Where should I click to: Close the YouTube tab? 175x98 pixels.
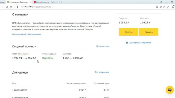point(57,2)
